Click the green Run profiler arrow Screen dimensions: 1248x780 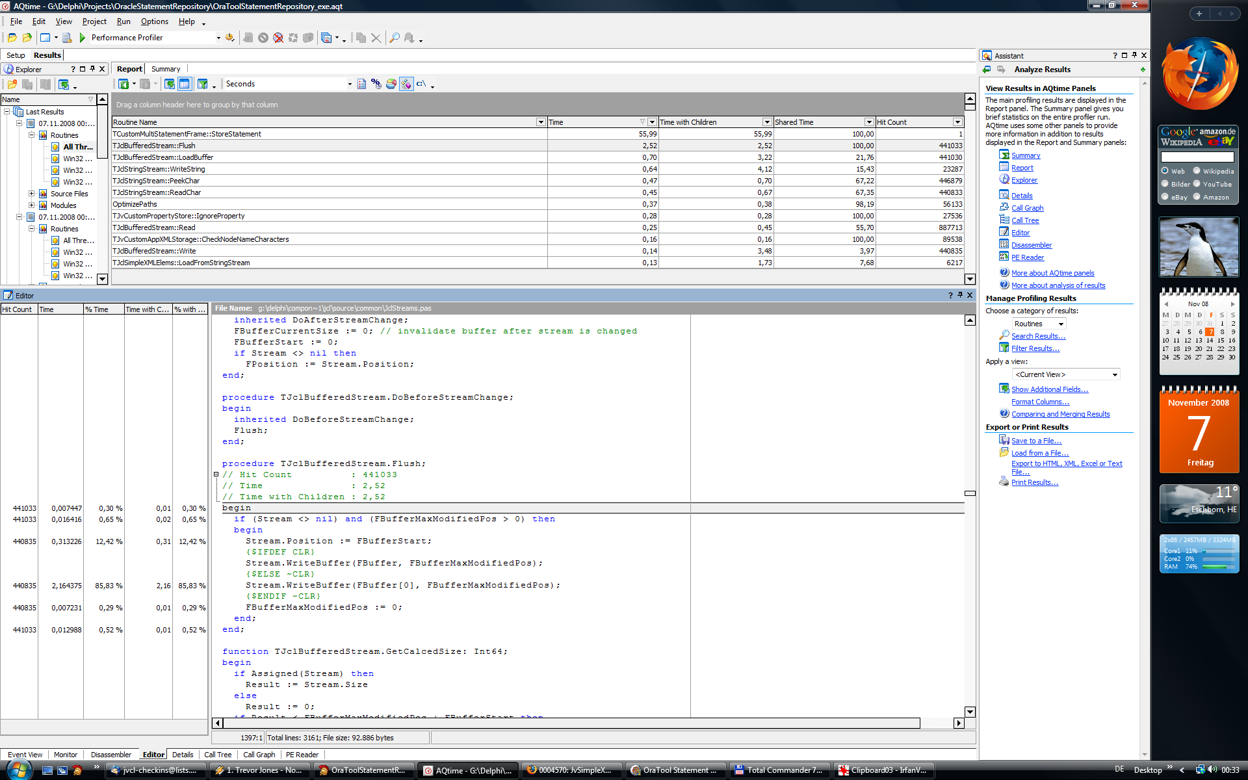[x=83, y=38]
